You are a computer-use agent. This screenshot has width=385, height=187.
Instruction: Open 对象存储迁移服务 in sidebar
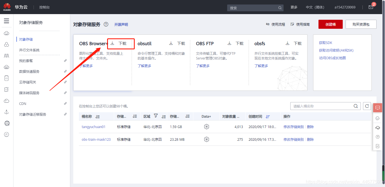(x=33, y=114)
